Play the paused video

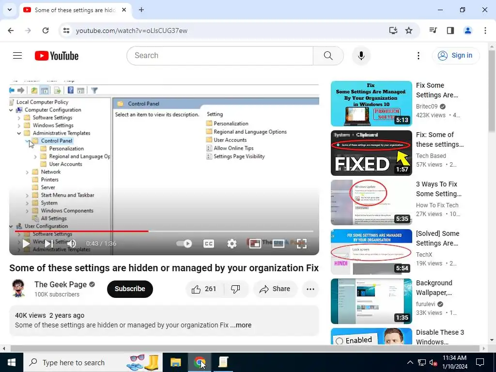click(26, 244)
